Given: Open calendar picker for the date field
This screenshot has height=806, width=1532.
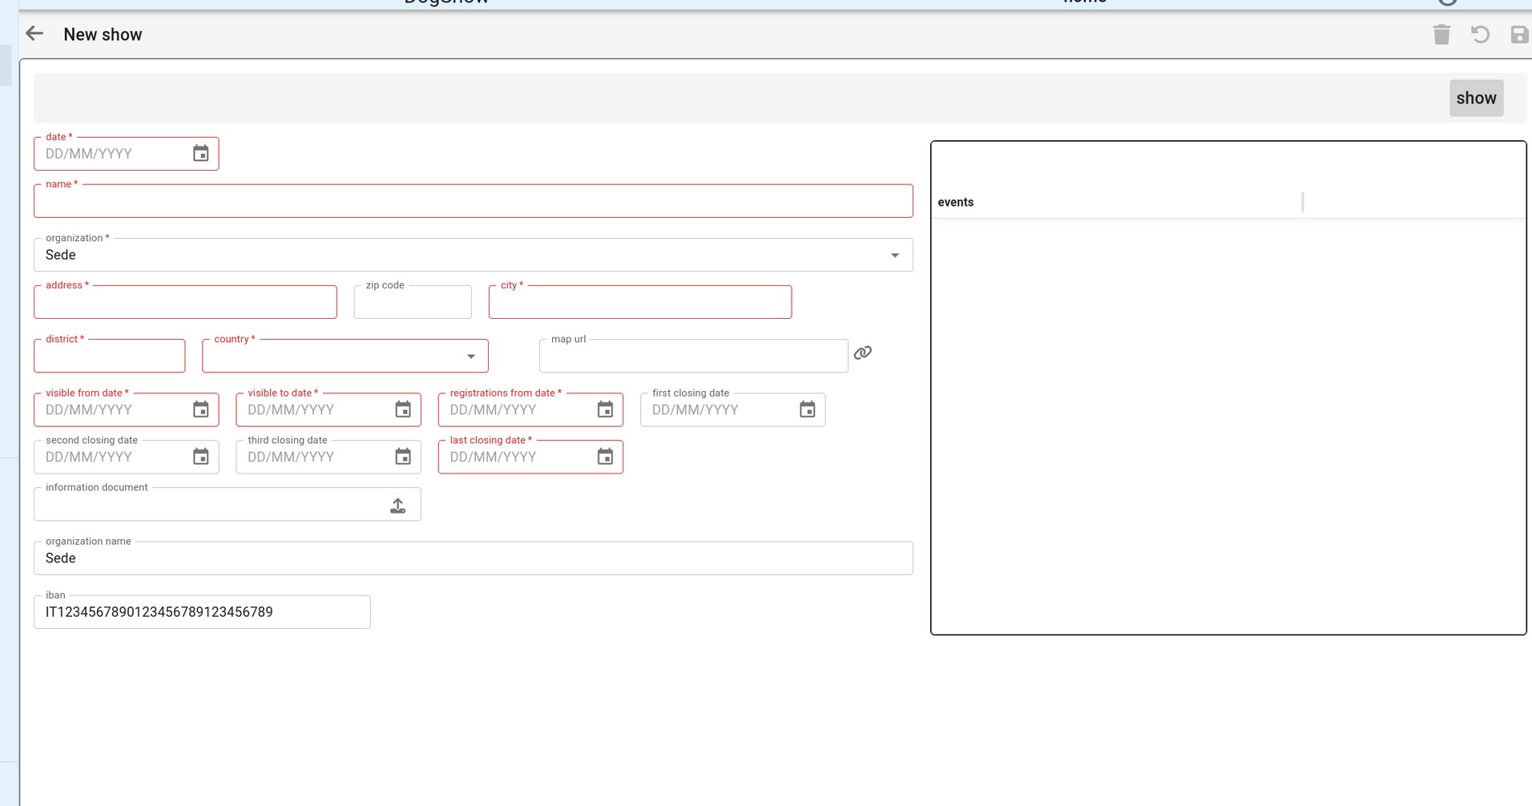Looking at the screenshot, I should coord(201,154).
